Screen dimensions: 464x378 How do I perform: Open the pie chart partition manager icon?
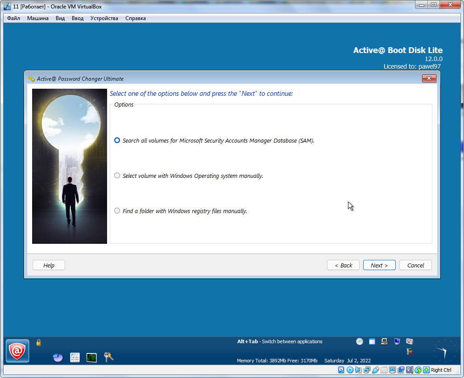tap(58, 357)
